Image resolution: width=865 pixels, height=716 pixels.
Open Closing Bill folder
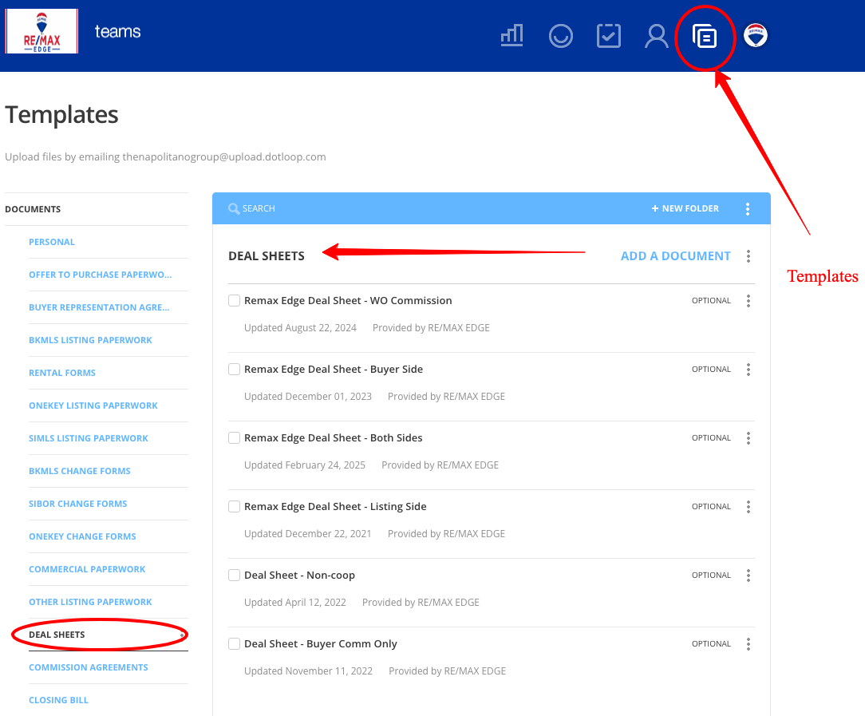point(58,700)
